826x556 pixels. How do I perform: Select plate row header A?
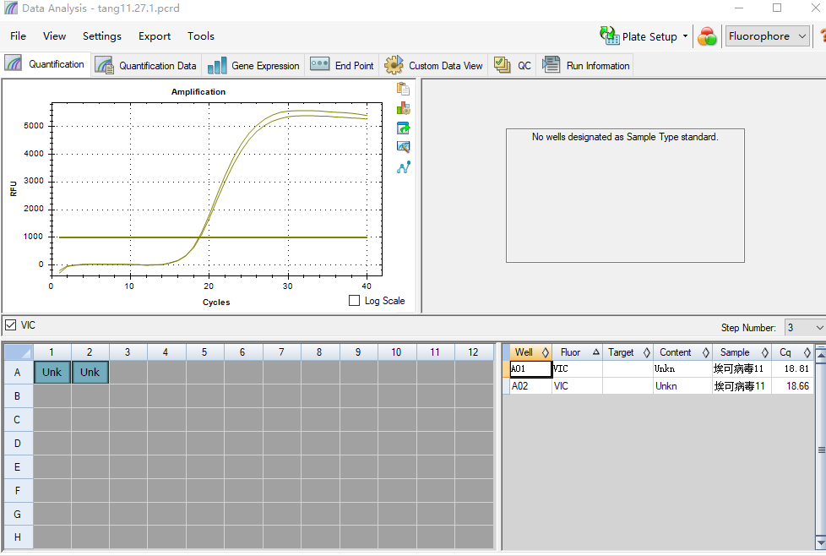click(18, 372)
